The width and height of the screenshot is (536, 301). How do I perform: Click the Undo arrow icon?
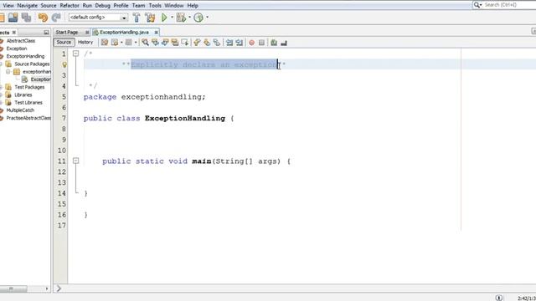43,18
